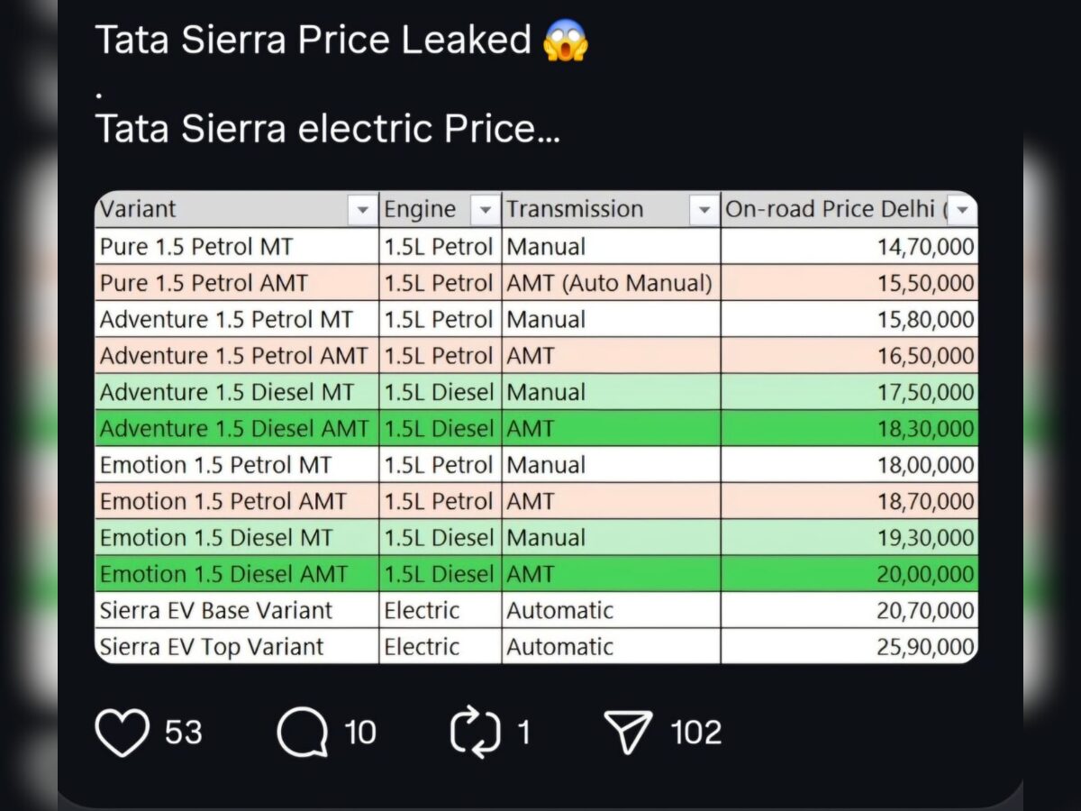View the 53 likes count
The width and height of the screenshot is (1081, 811).
[x=182, y=732]
